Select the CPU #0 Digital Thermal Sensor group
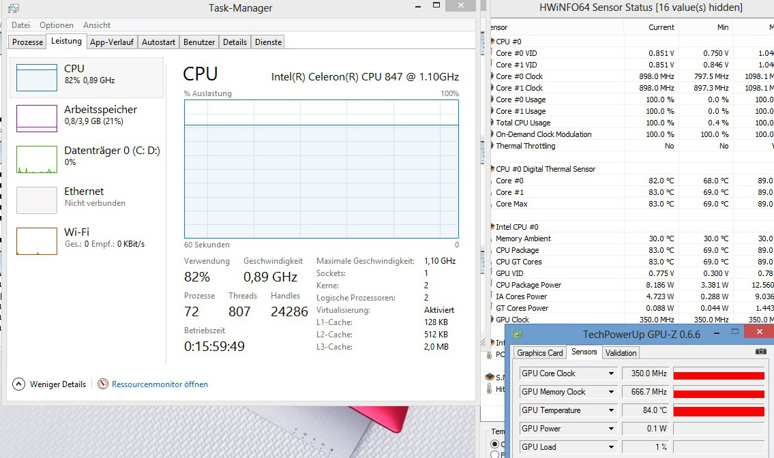Image resolution: width=774 pixels, height=458 pixels. tap(632, 169)
